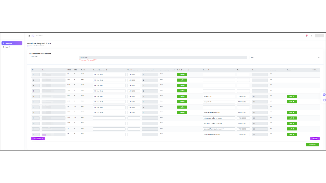Click the purple add button at bottom left

[38, 139]
